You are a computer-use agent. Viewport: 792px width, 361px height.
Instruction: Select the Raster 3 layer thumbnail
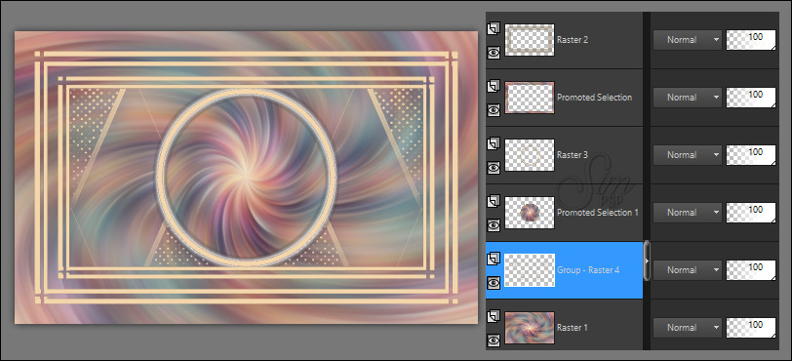(x=530, y=155)
